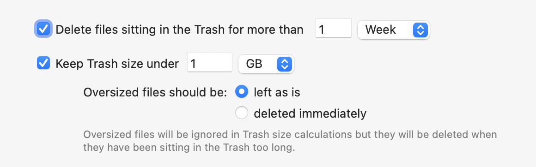Focus the Trash size limit number field
Screen dimensions: 536x167
point(209,62)
